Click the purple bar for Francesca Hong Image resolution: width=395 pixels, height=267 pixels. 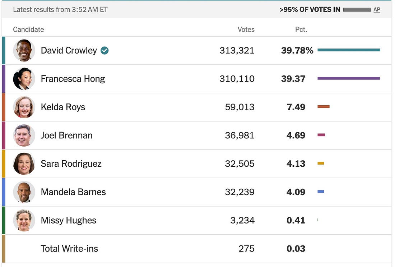coord(349,78)
